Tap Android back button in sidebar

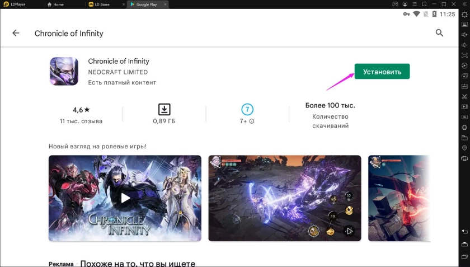click(x=464, y=232)
